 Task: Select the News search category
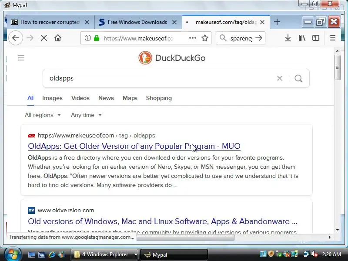tap(106, 98)
